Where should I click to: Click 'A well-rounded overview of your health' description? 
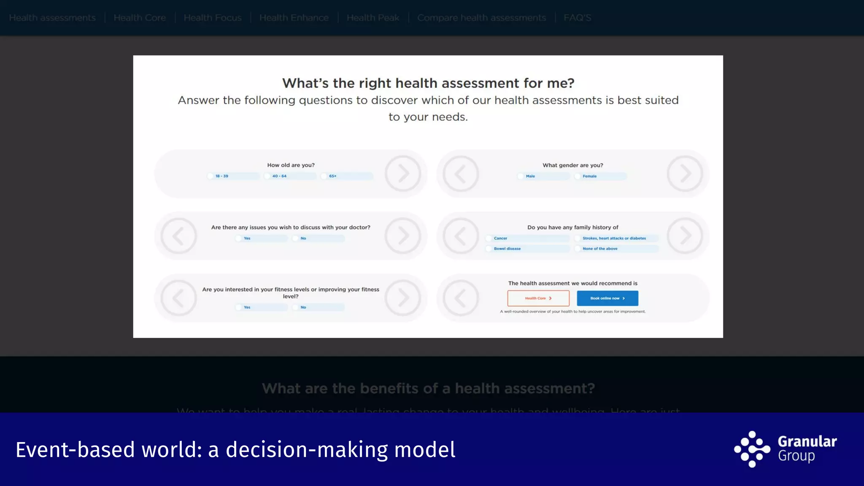point(572,311)
